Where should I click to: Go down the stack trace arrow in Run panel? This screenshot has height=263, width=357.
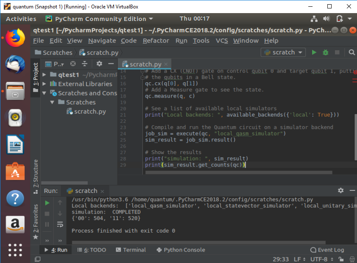coord(60,214)
